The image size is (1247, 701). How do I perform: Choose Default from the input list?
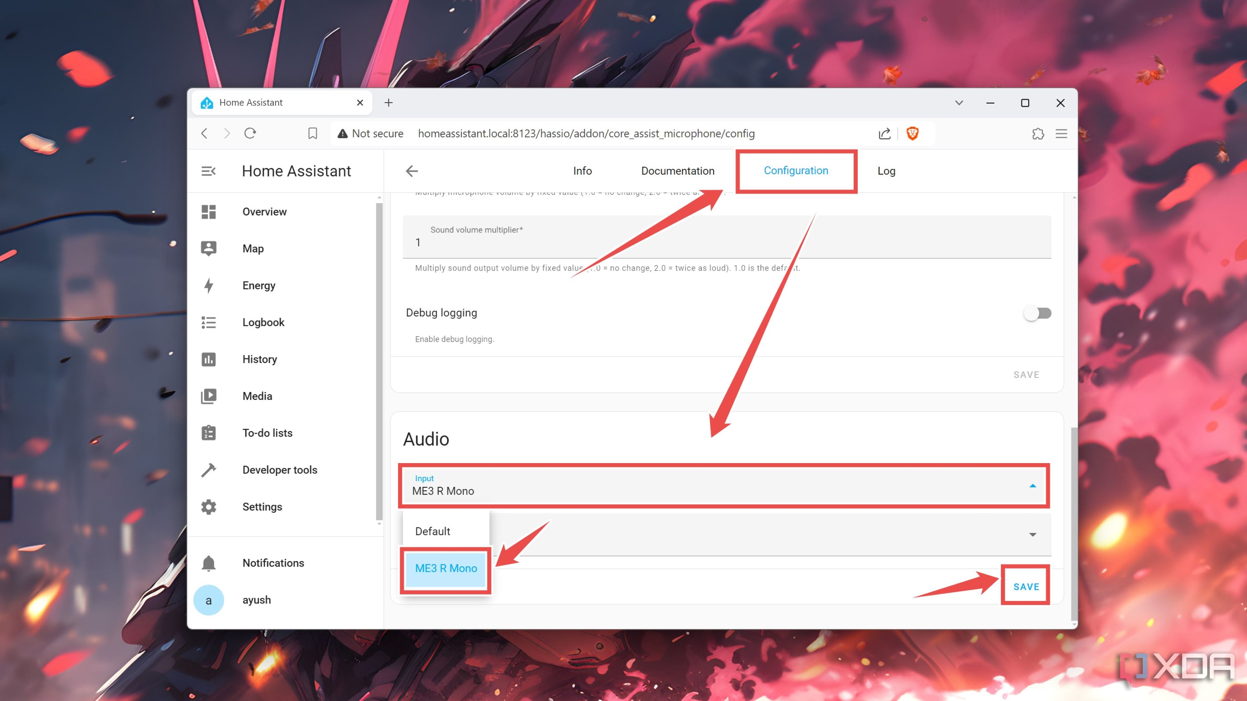433,531
